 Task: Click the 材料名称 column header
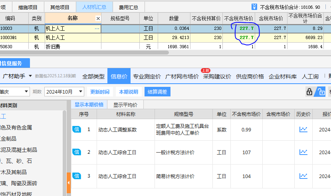126,114
